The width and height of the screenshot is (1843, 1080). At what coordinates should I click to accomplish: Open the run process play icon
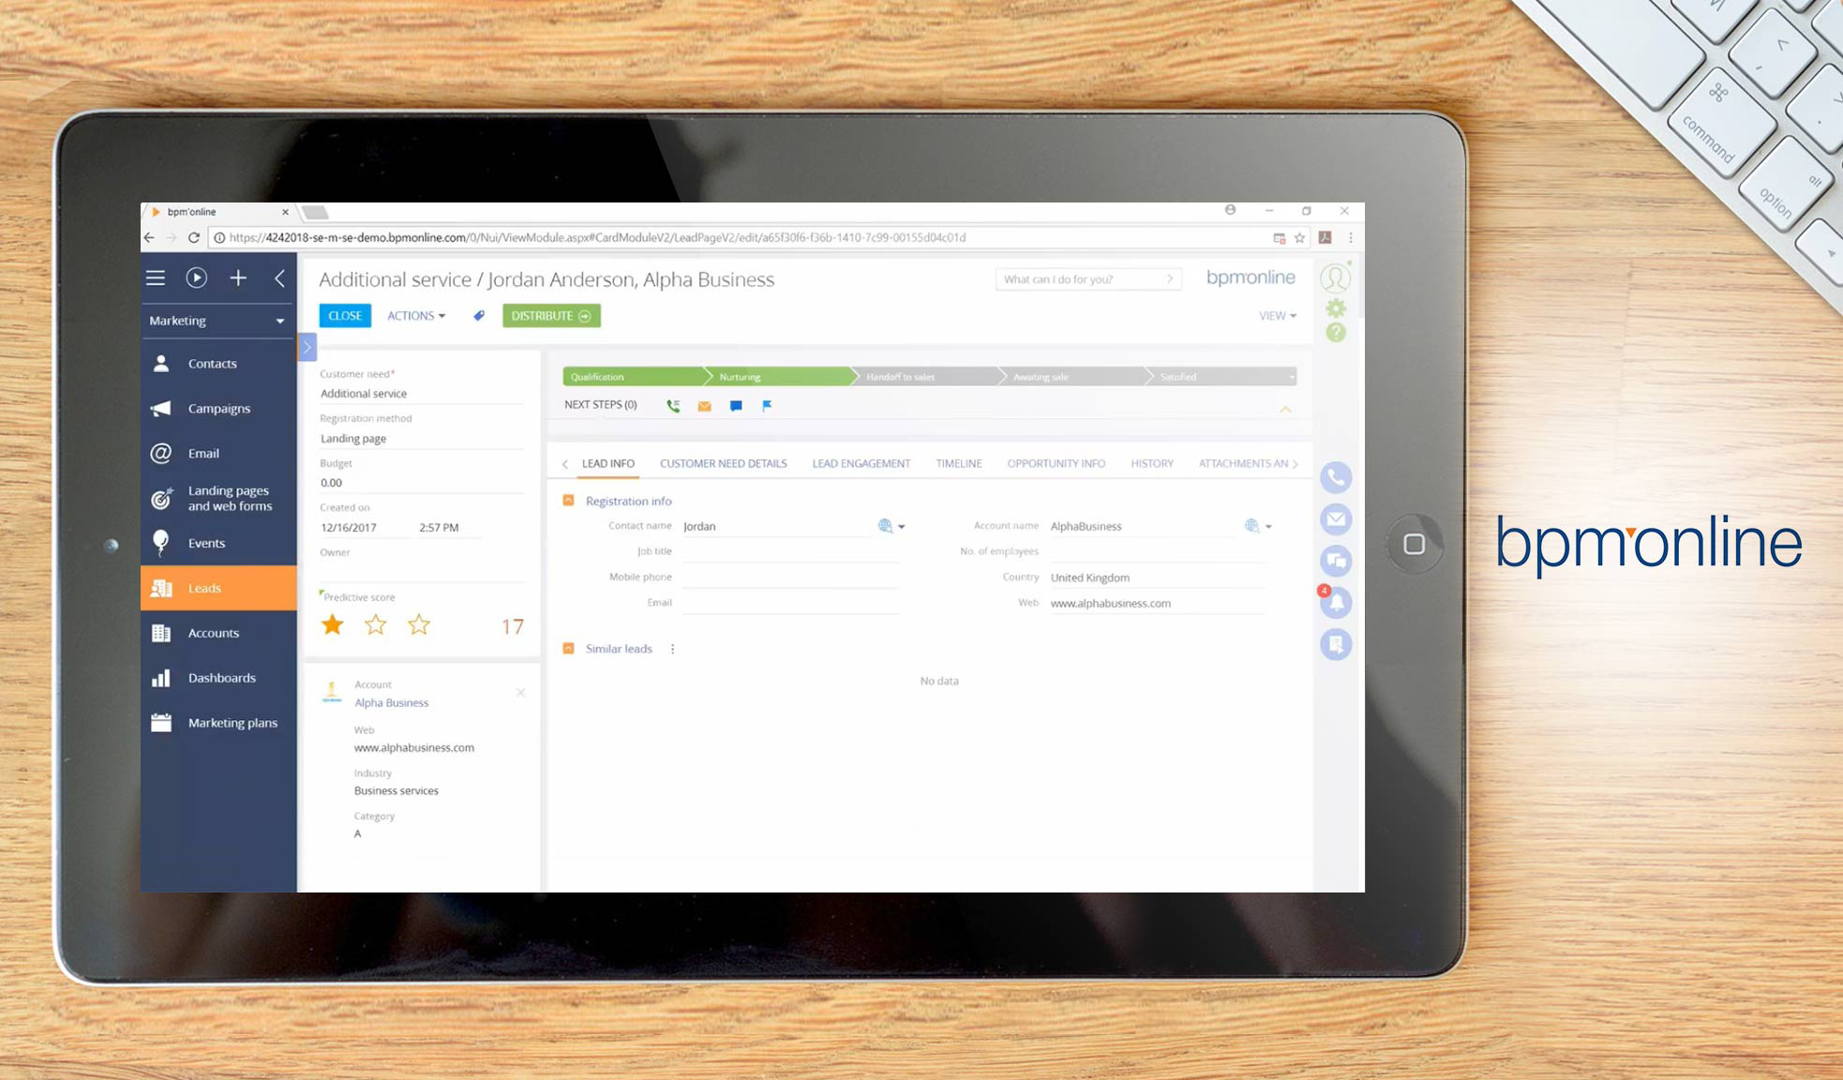(x=196, y=277)
